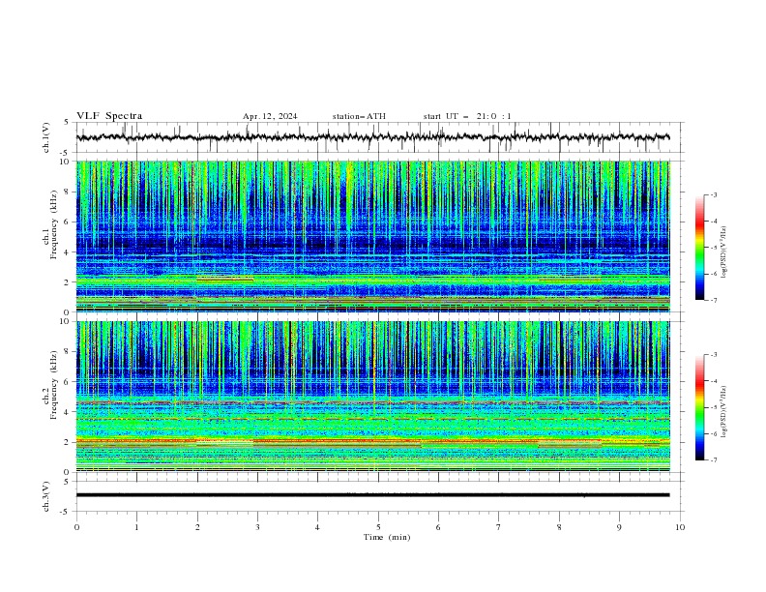Click the "-3" tick on lower color bar
The image size is (766, 592).
(x=713, y=355)
